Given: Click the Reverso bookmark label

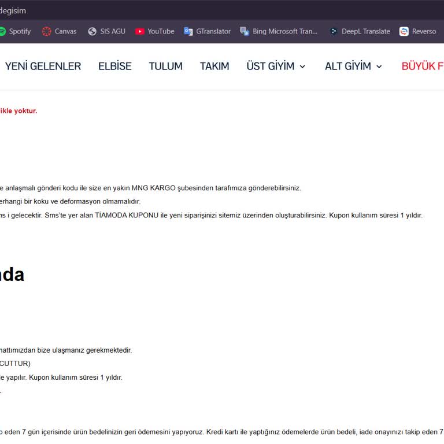Looking at the screenshot, I should [424, 31].
